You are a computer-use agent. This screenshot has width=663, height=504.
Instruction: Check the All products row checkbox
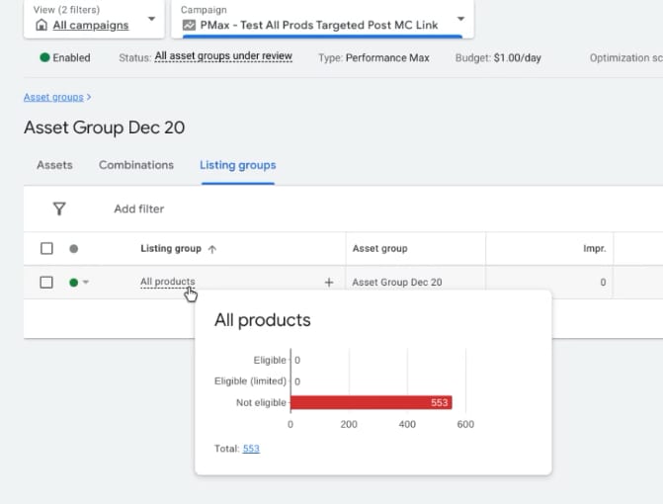[x=46, y=283]
